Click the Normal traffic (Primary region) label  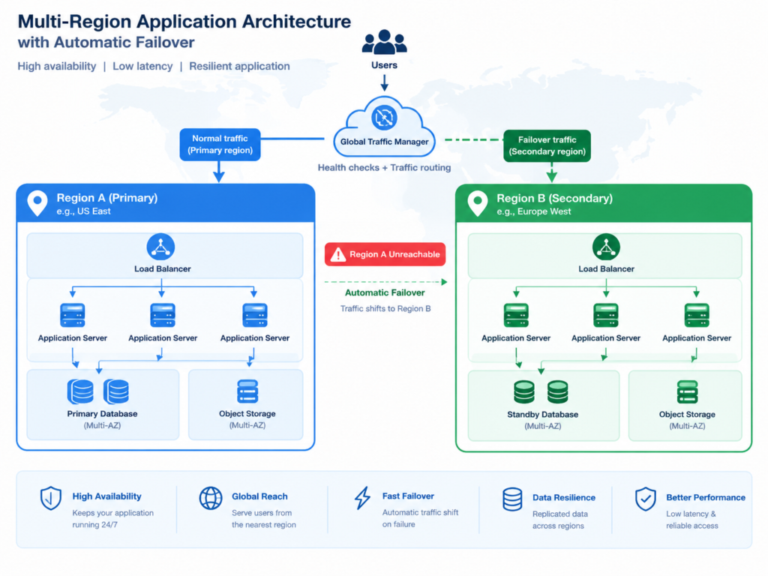(220, 145)
